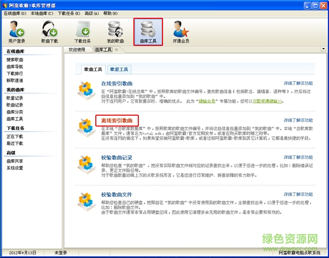Click gear icon beside 离线索引歌曲
This screenshot has width=329, height=258.
coord(86,128)
